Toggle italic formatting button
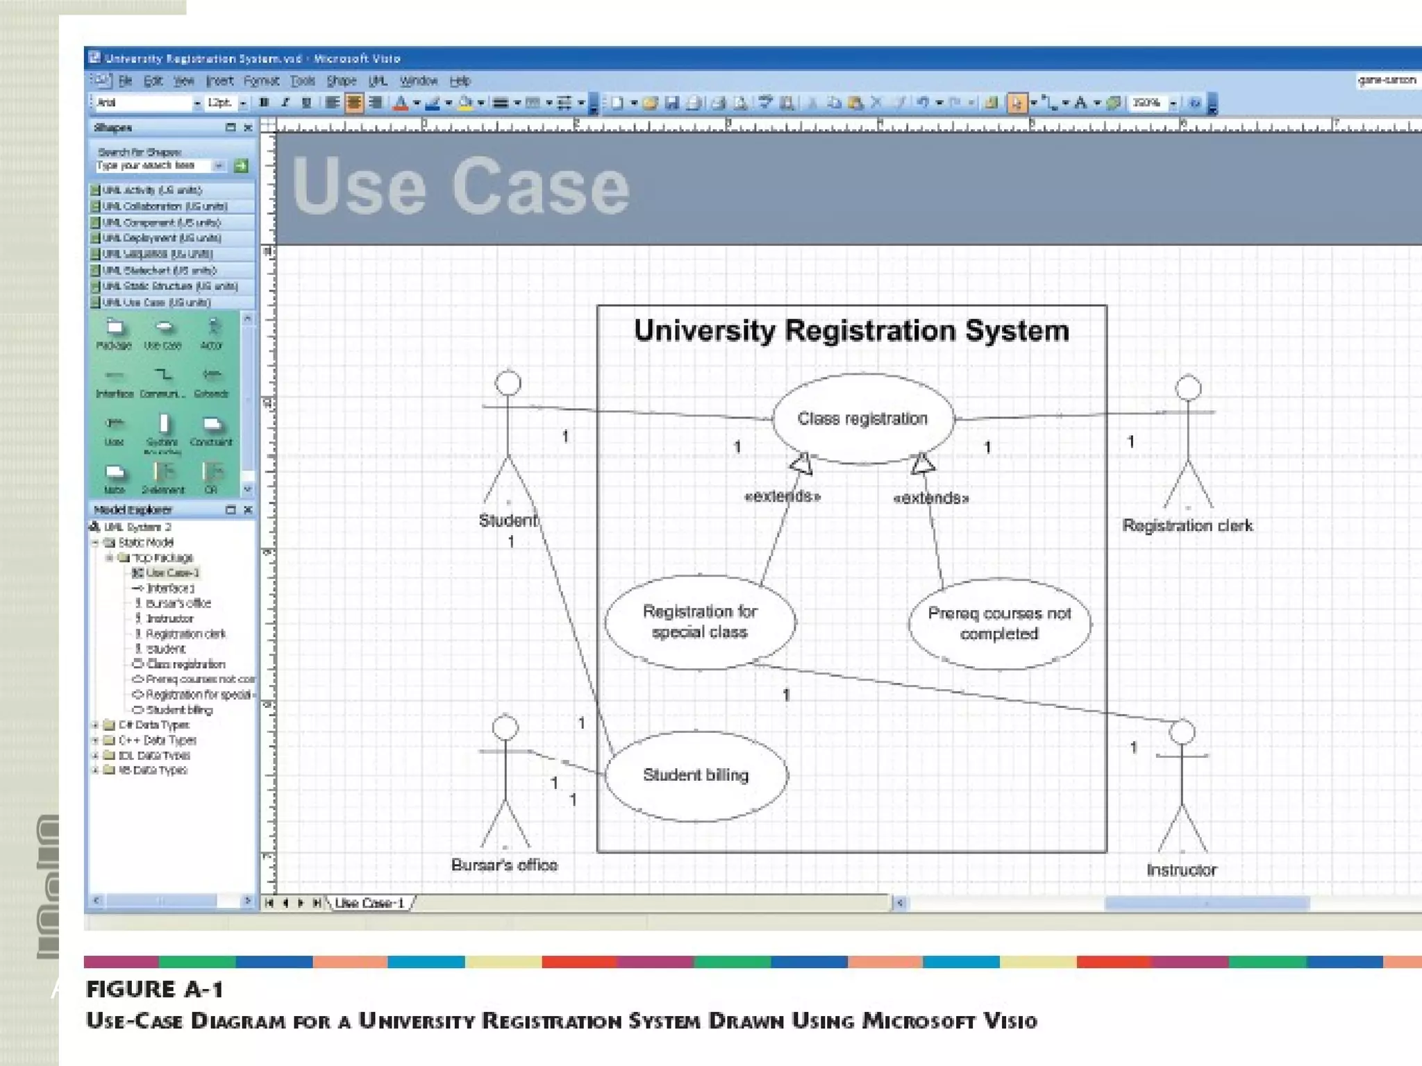1422x1066 pixels. point(285,103)
